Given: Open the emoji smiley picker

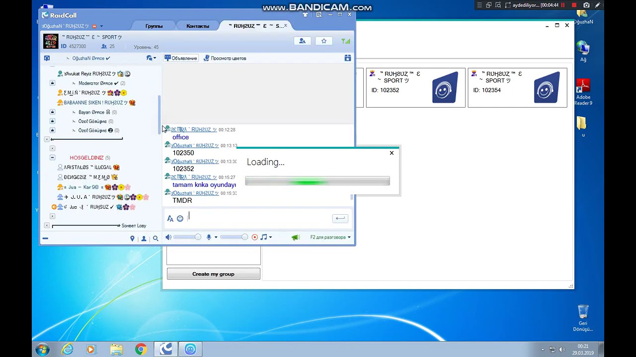Looking at the screenshot, I should (x=180, y=218).
